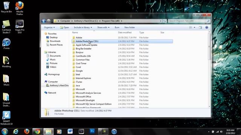Open Windows Media Player from taskbar

tap(59, 132)
